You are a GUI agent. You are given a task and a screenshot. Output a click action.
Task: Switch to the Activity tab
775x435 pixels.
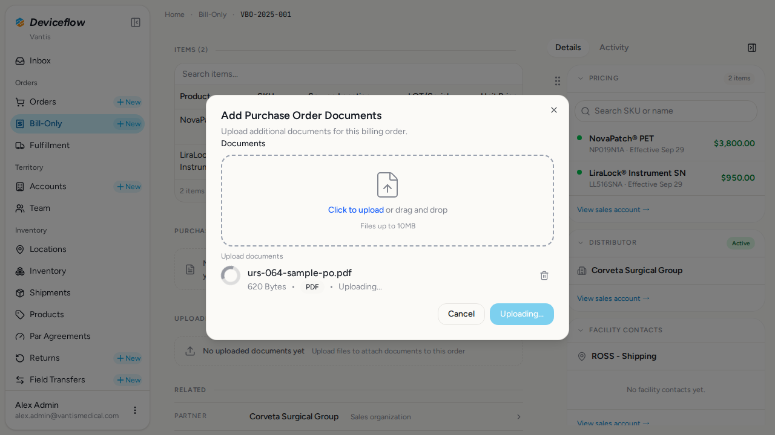pyautogui.click(x=614, y=48)
